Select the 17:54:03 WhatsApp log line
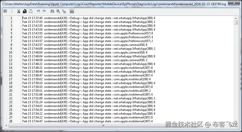 coord(89,106)
